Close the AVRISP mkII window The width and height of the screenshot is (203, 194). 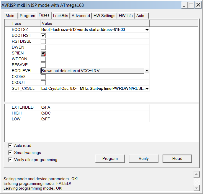click(198, 5)
